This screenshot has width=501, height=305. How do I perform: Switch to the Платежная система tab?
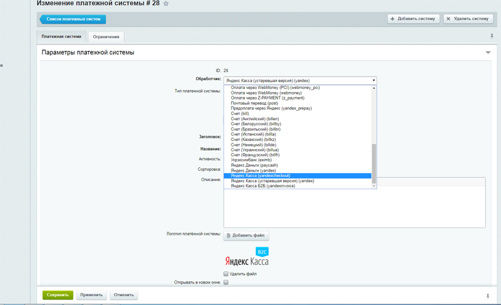coord(61,36)
